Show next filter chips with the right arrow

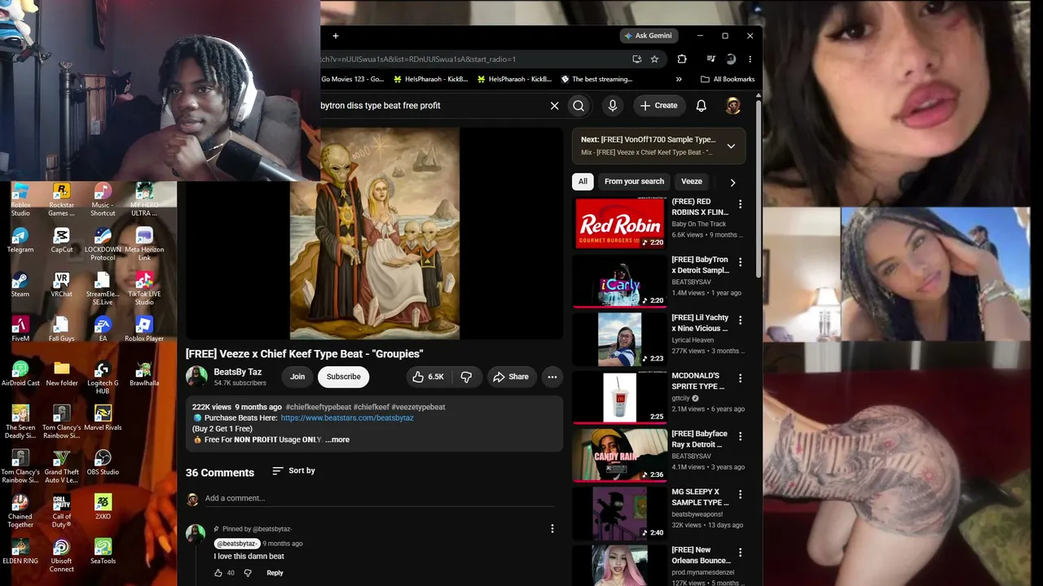click(x=733, y=182)
